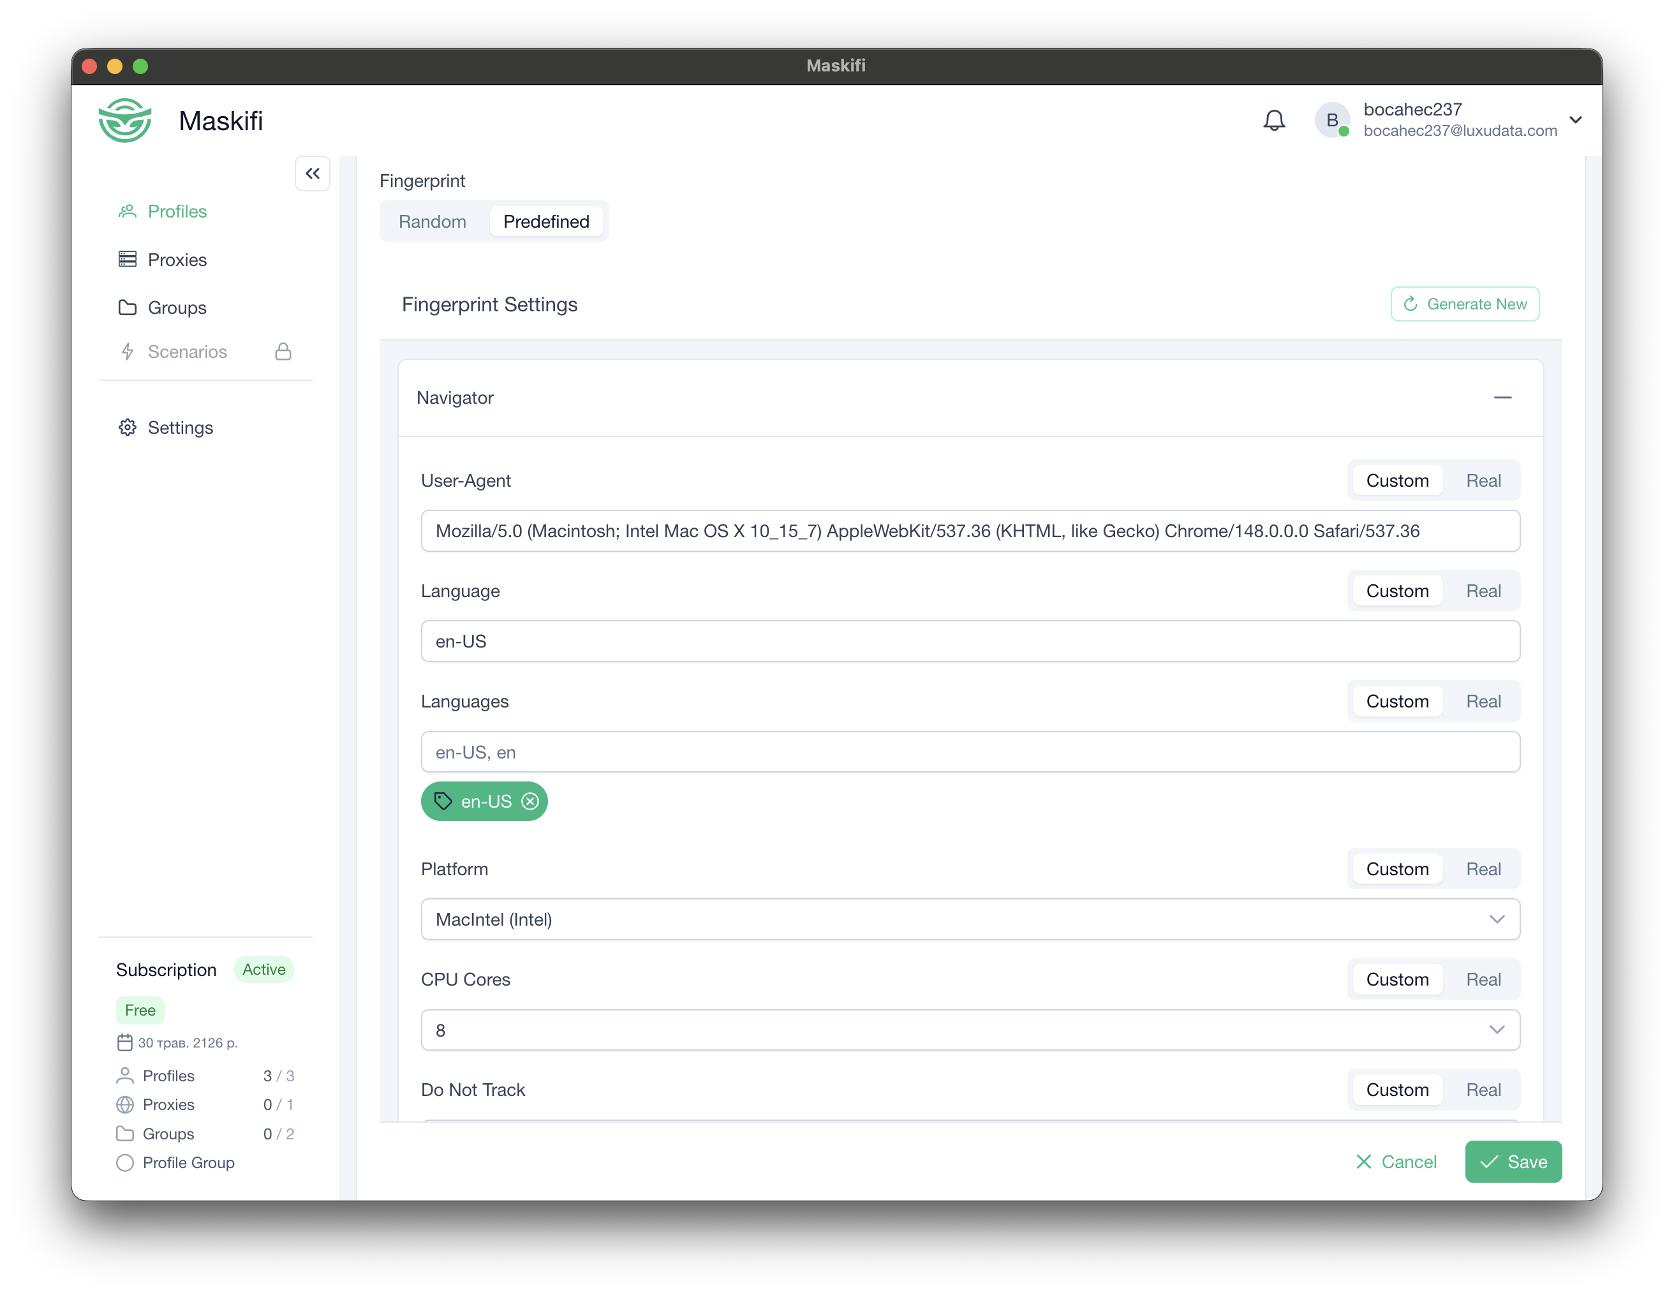Switch Platform to Real
Screen dimensions: 1674x1295
(1483, 869)
